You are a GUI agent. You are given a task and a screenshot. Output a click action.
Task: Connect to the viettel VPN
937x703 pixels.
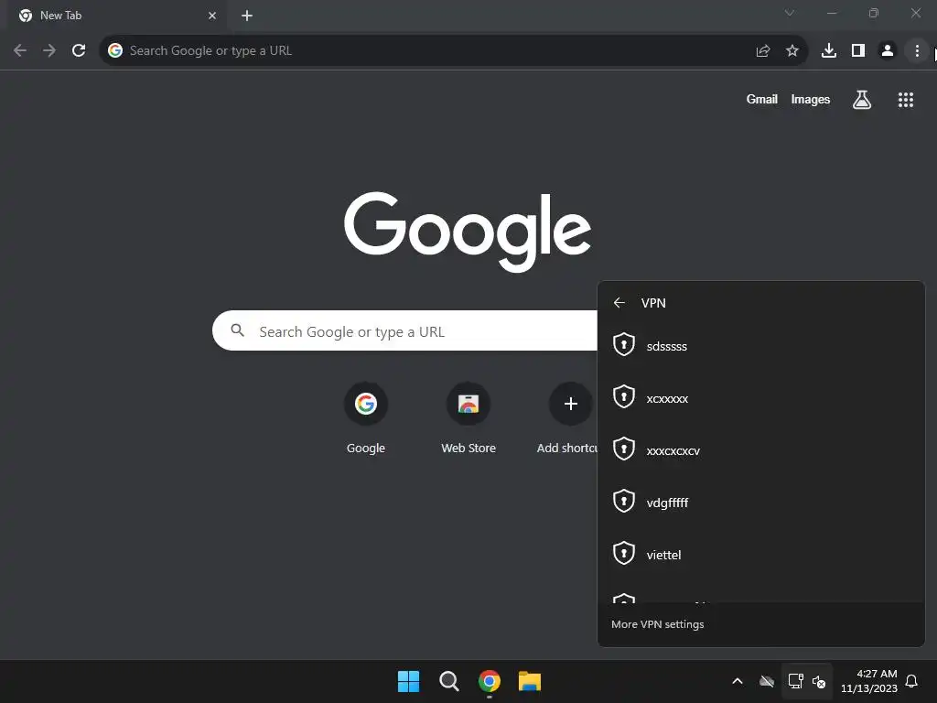click(760, 554)
